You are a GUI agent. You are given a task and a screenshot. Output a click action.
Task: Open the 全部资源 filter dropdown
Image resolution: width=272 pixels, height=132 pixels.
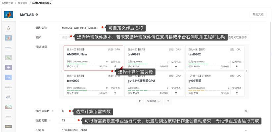(x=154, y=101)
